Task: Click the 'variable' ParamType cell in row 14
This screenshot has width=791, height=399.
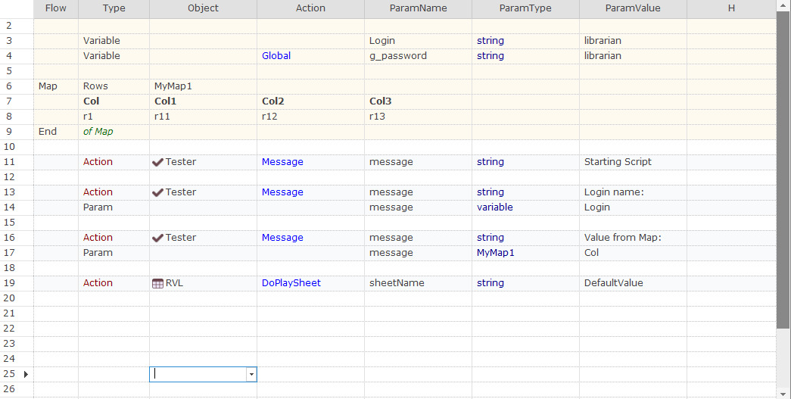Action: point(525,207)
